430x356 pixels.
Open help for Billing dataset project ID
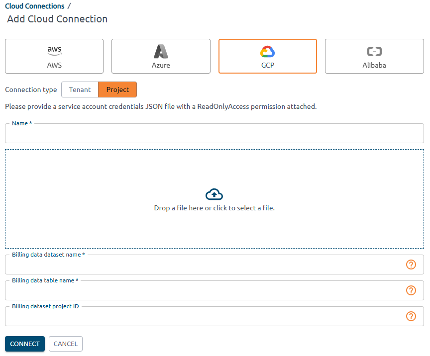click(411, 316)
